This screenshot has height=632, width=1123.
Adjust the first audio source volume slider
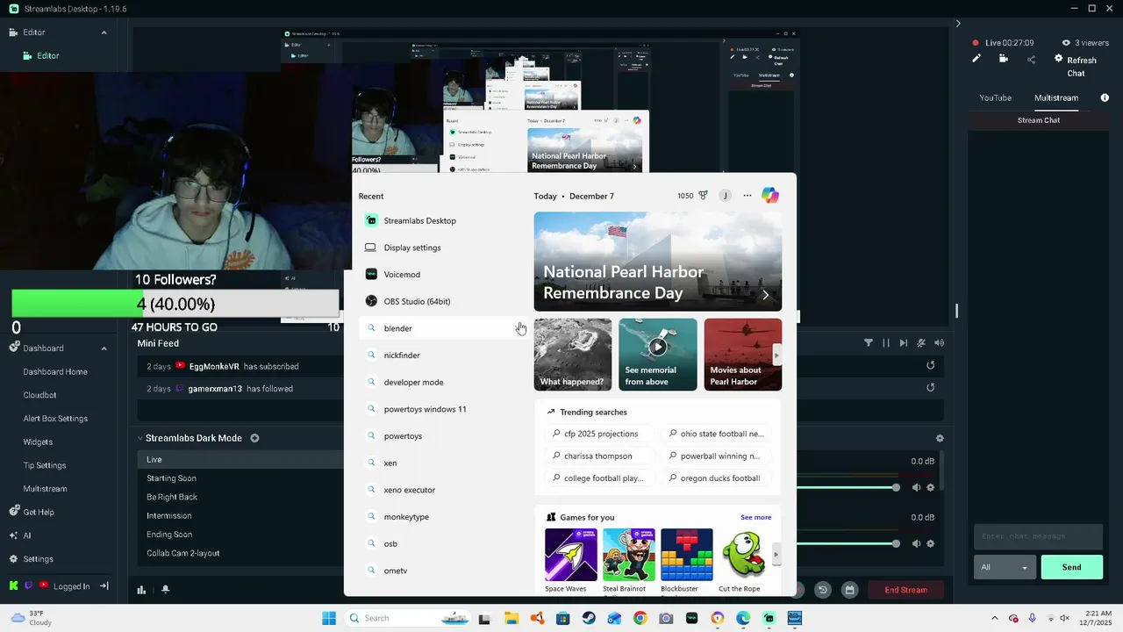click(847, 487)
